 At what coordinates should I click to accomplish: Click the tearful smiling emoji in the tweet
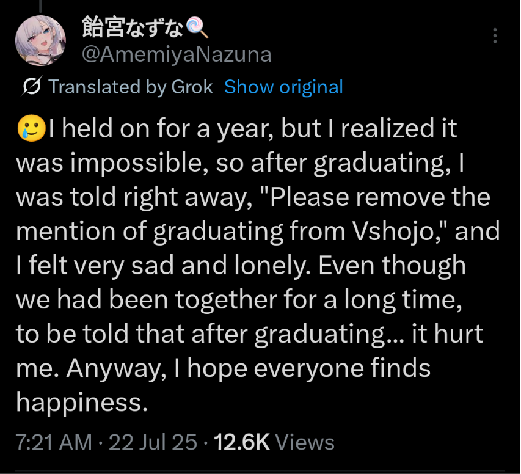click(31, 128)
